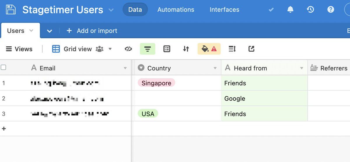Open base history clock icon
The width and height of the screenshot is (350, 162).
pyautogui.click(x=310, y=10)
